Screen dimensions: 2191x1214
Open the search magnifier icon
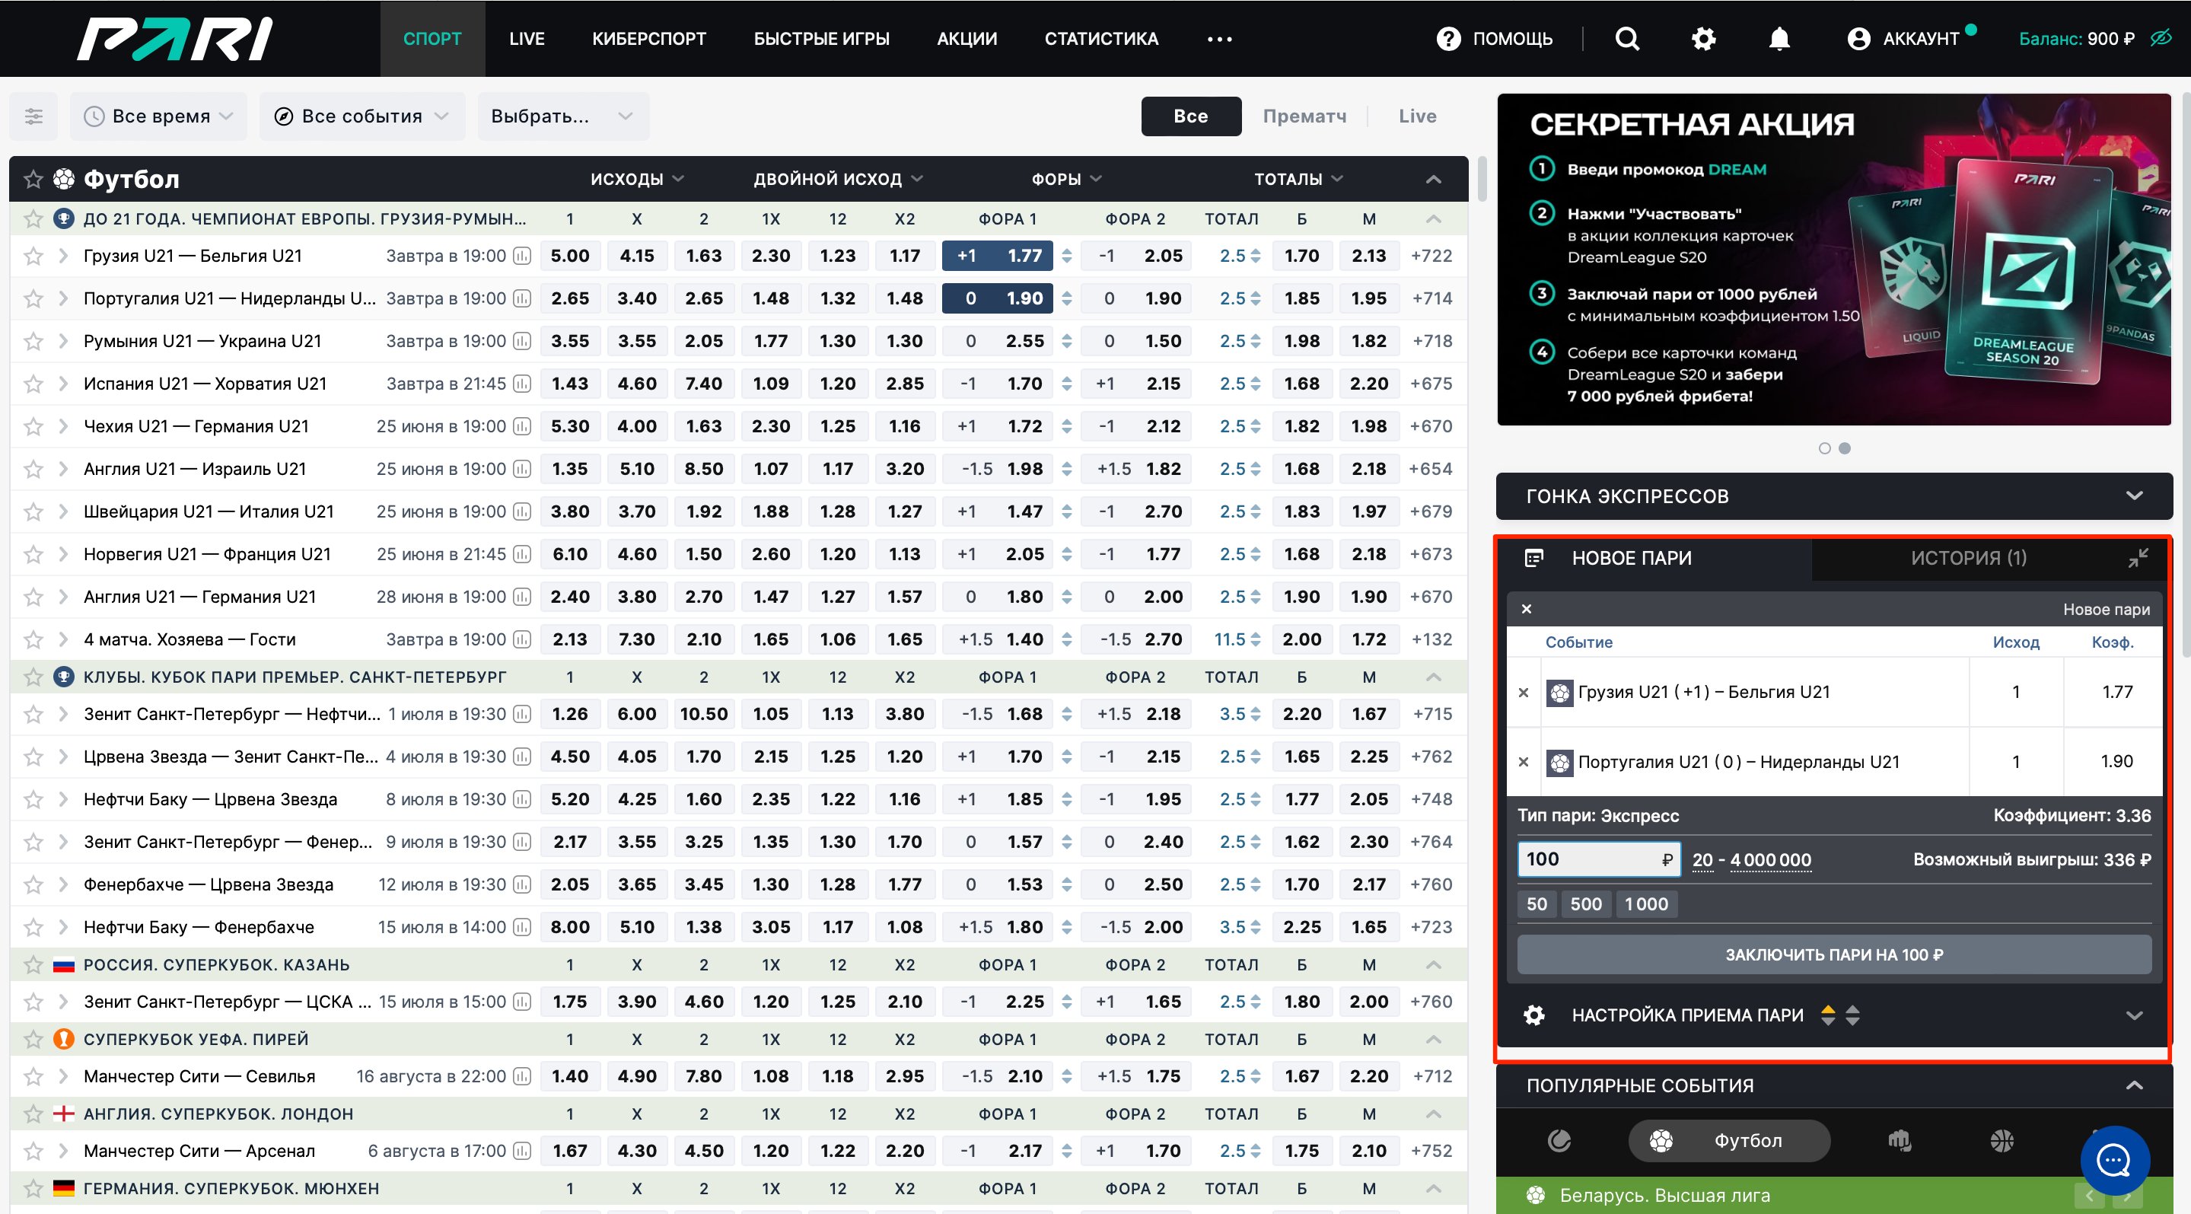point(1626,39)
